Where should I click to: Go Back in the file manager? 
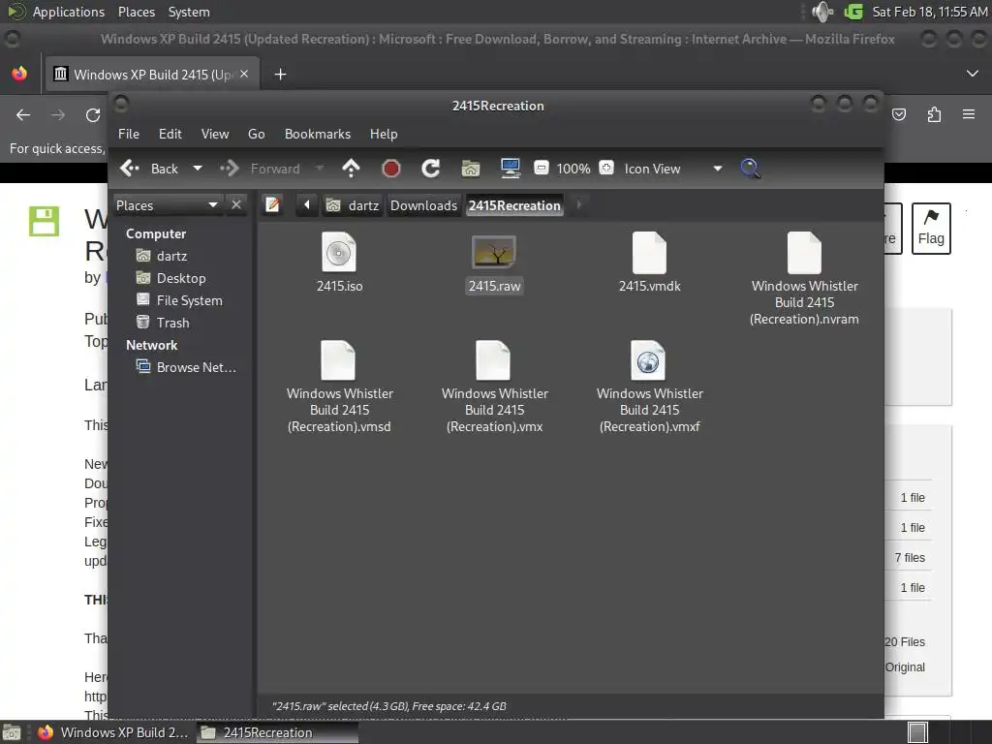click(x=150, y=169)
